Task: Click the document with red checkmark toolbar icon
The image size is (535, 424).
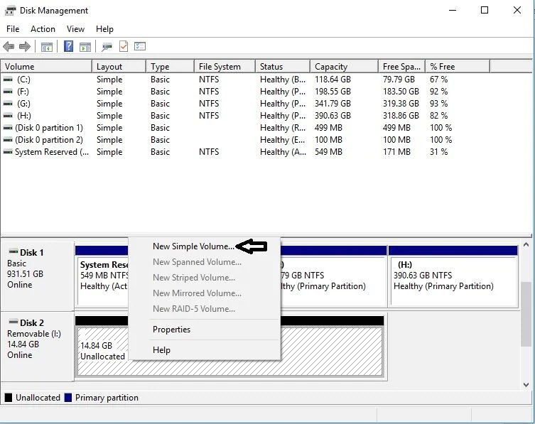Action: (124, 46)
